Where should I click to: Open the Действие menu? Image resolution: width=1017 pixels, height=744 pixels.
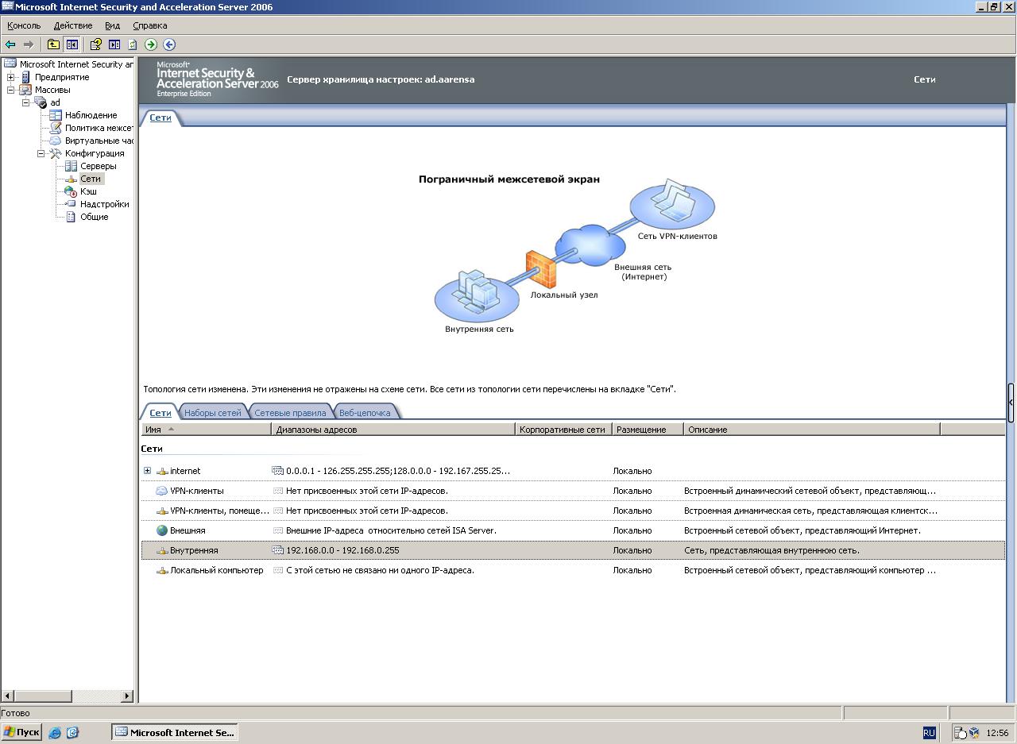point(72,25)
